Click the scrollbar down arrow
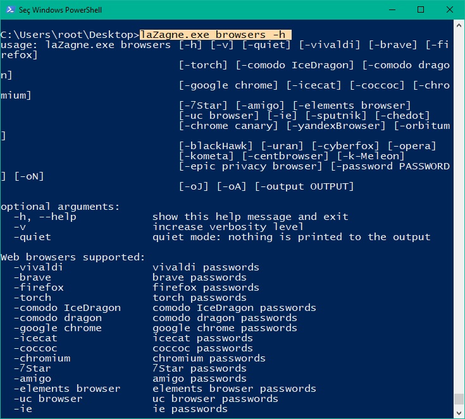 pyautogui.click(x=459, y=413)
